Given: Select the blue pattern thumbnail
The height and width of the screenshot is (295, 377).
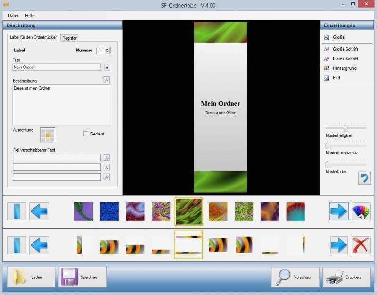Looking at the screenshot, I should tap(109, 211).
